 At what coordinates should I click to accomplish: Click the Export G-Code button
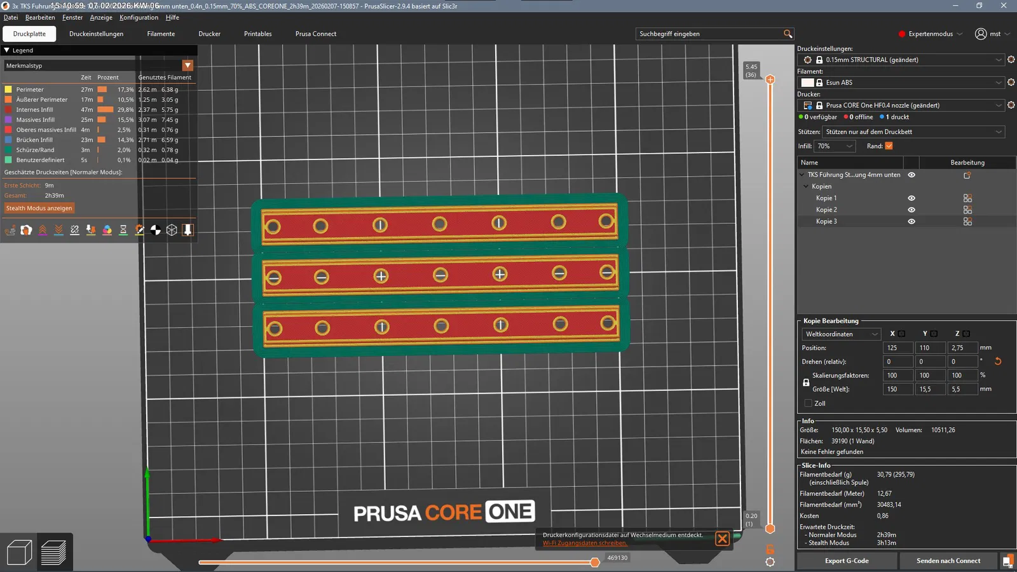[847, 561]
